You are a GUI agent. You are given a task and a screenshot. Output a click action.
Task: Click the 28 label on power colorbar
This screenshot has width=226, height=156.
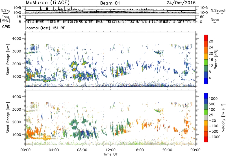[211, 41]
